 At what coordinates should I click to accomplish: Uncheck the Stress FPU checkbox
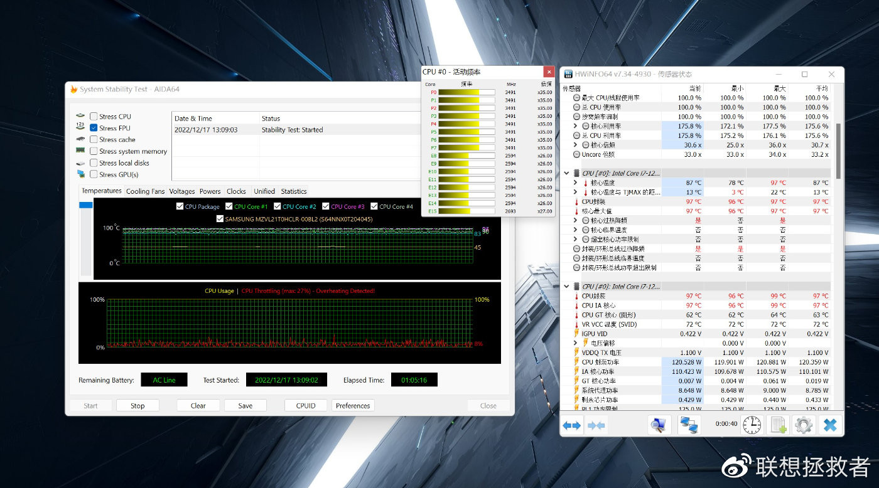click(94, 128)
